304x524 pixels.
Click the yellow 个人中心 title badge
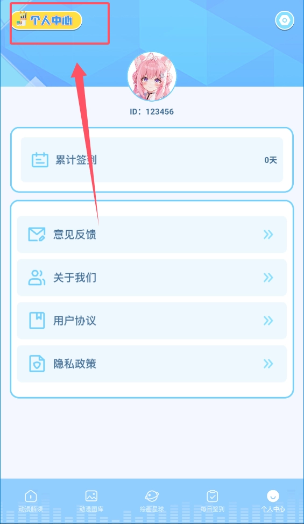coord(46,20)
